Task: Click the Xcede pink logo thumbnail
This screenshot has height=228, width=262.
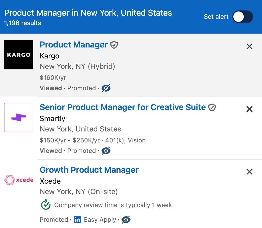Action: pyautogui.click(x=18, y=180)
